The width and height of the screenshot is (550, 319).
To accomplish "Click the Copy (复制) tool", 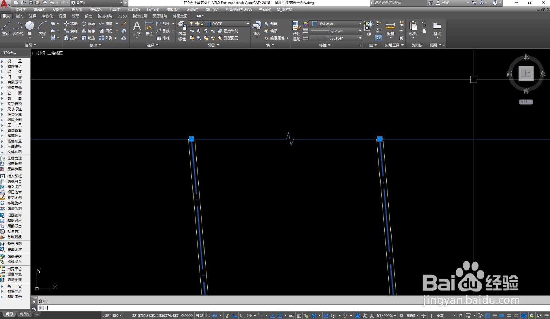I will (x=71, y=31).
